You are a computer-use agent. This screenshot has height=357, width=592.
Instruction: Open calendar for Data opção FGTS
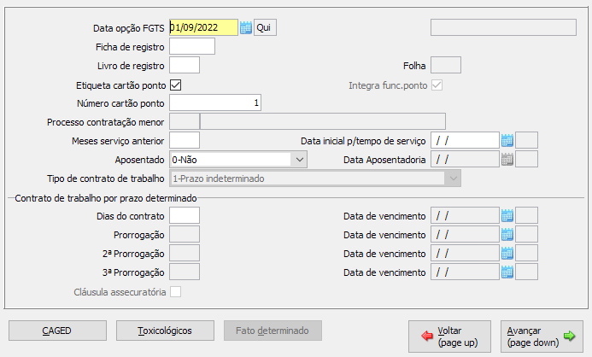pos(246,28)
